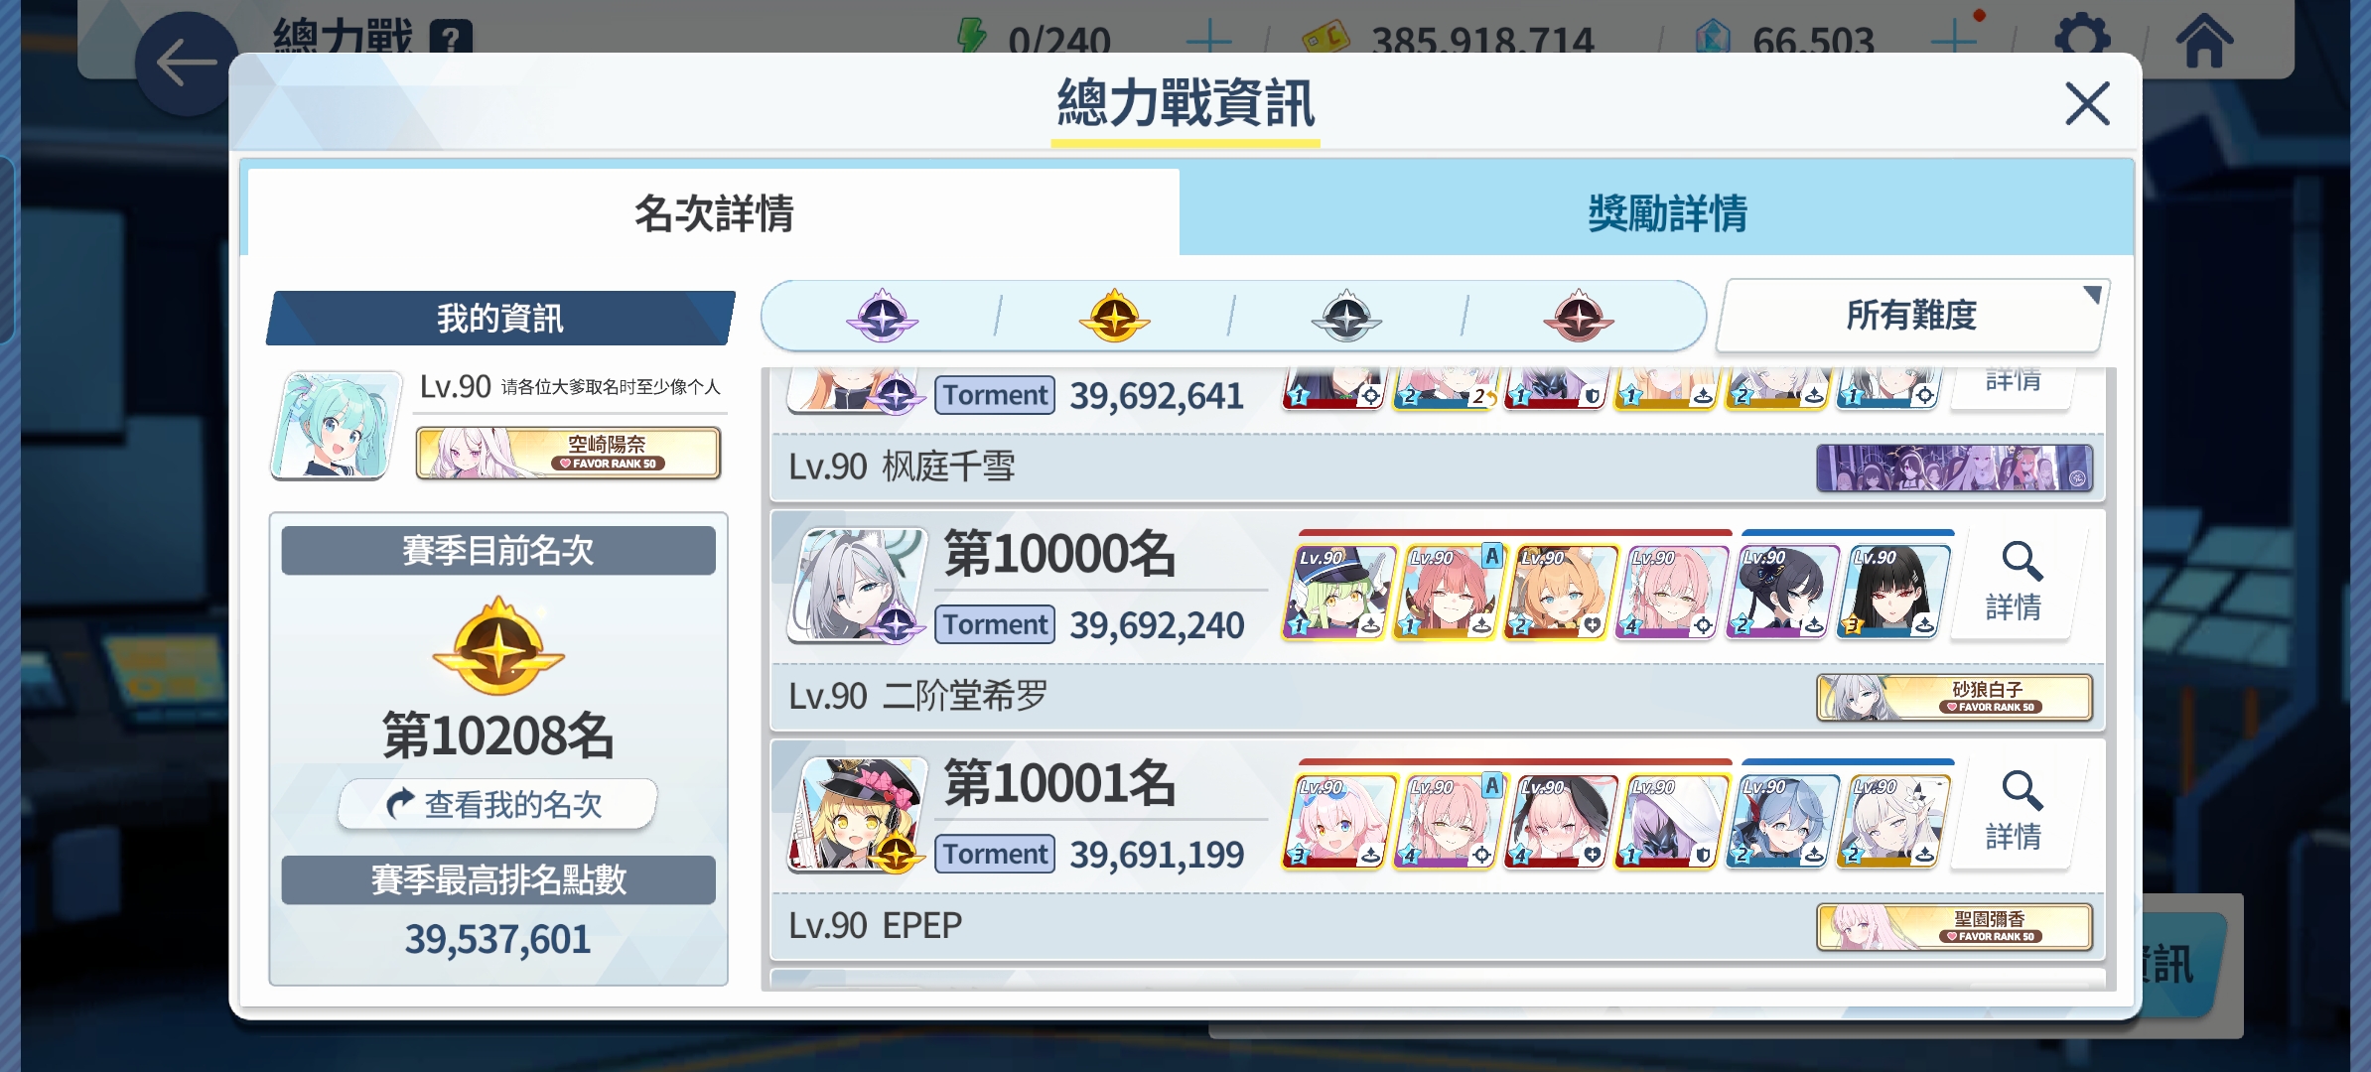This screenshot has width=2371, height=1072.
Task: Open details magnifier for rank 10000 player
Action: [x=2014, y=582]
